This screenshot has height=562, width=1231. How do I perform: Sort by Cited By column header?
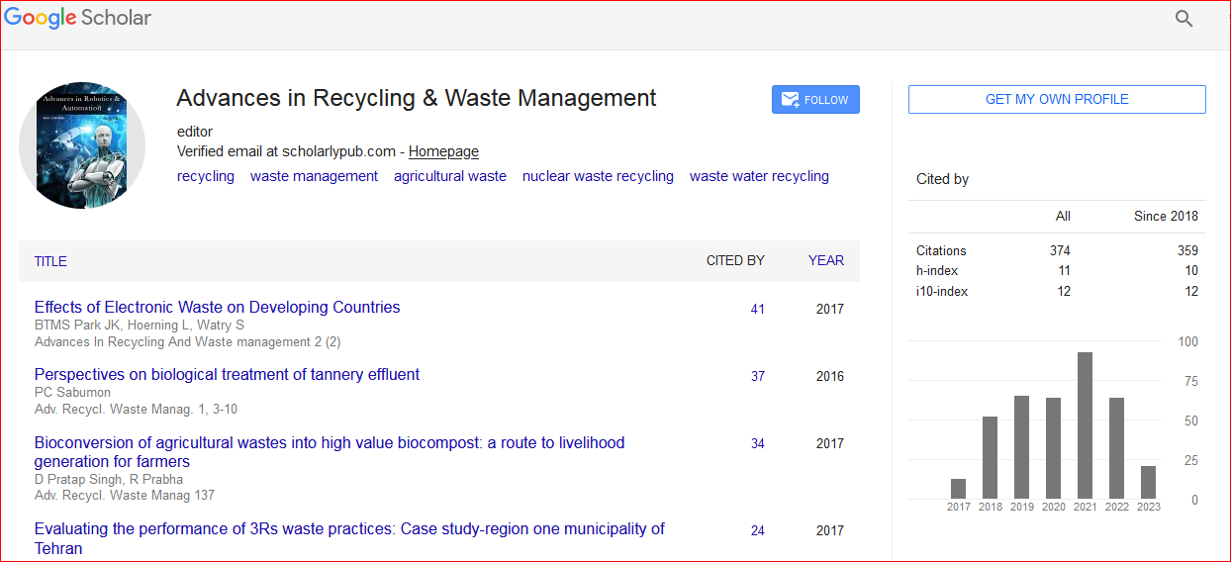[734, 261]
